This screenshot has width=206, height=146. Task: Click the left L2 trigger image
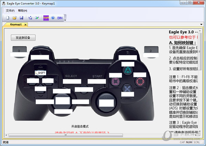(x=20, y=49)
